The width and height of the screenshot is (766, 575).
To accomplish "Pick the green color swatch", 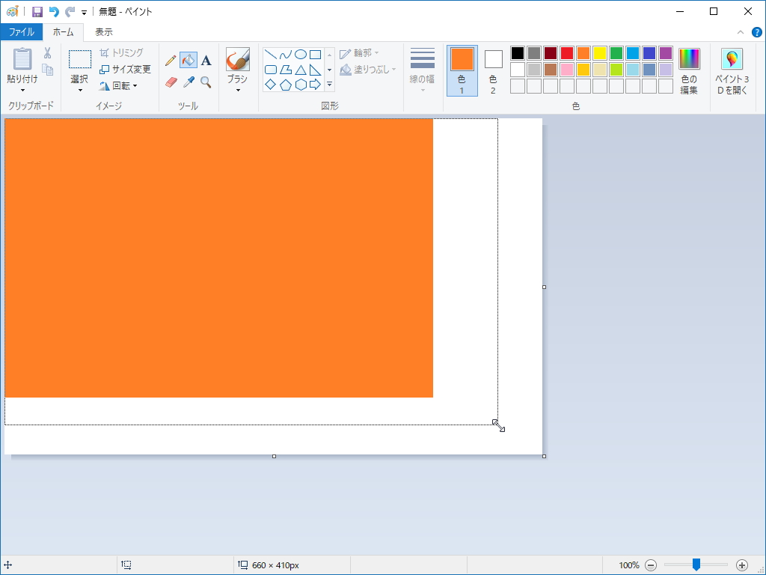I will pos(616,53).
